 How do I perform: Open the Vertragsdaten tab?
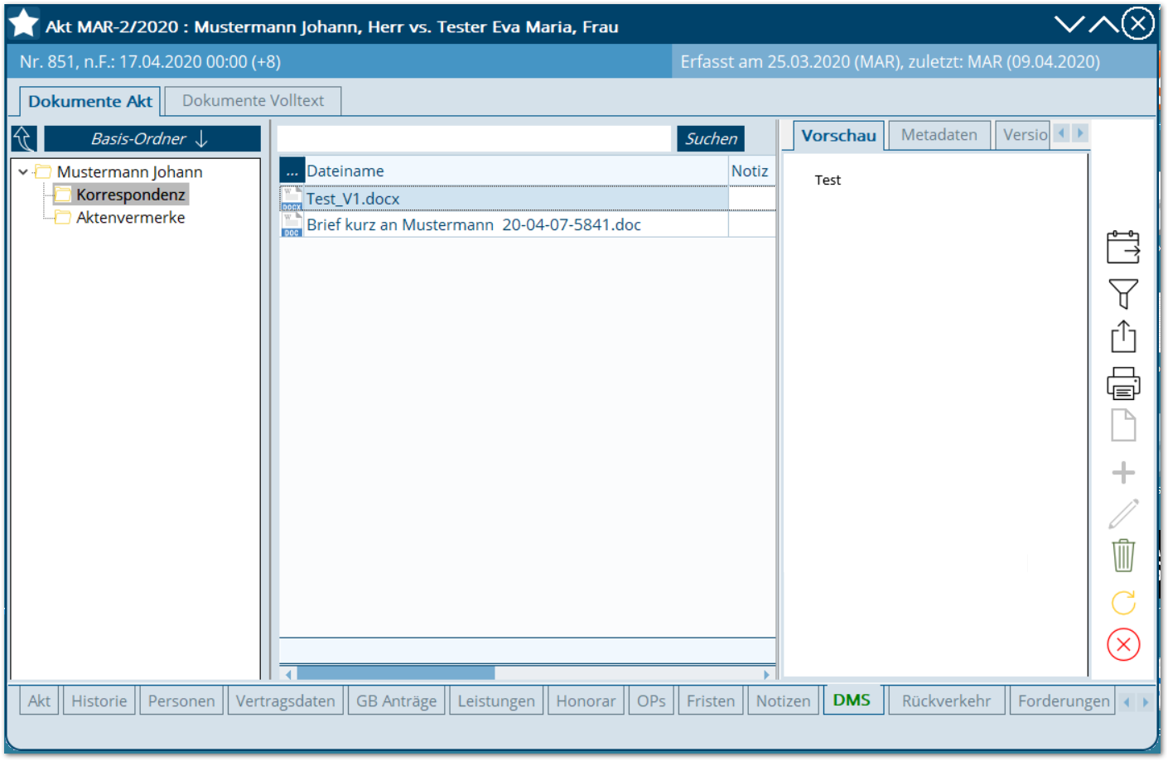coord(285,701)
